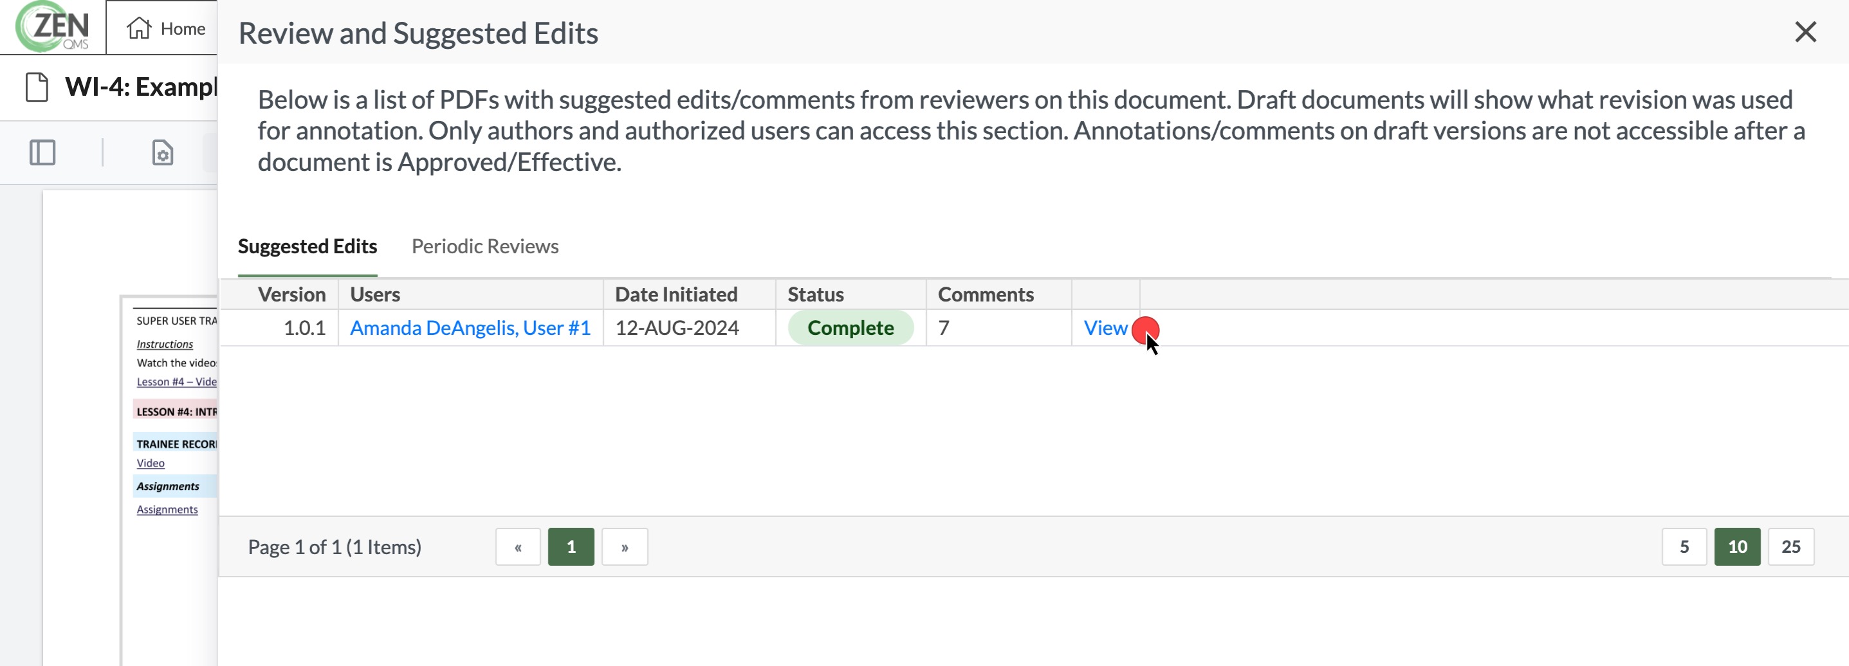Show 10 items per page

point(1737,547)
